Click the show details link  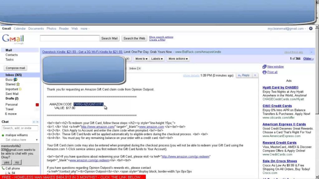[x=191, y=76]
